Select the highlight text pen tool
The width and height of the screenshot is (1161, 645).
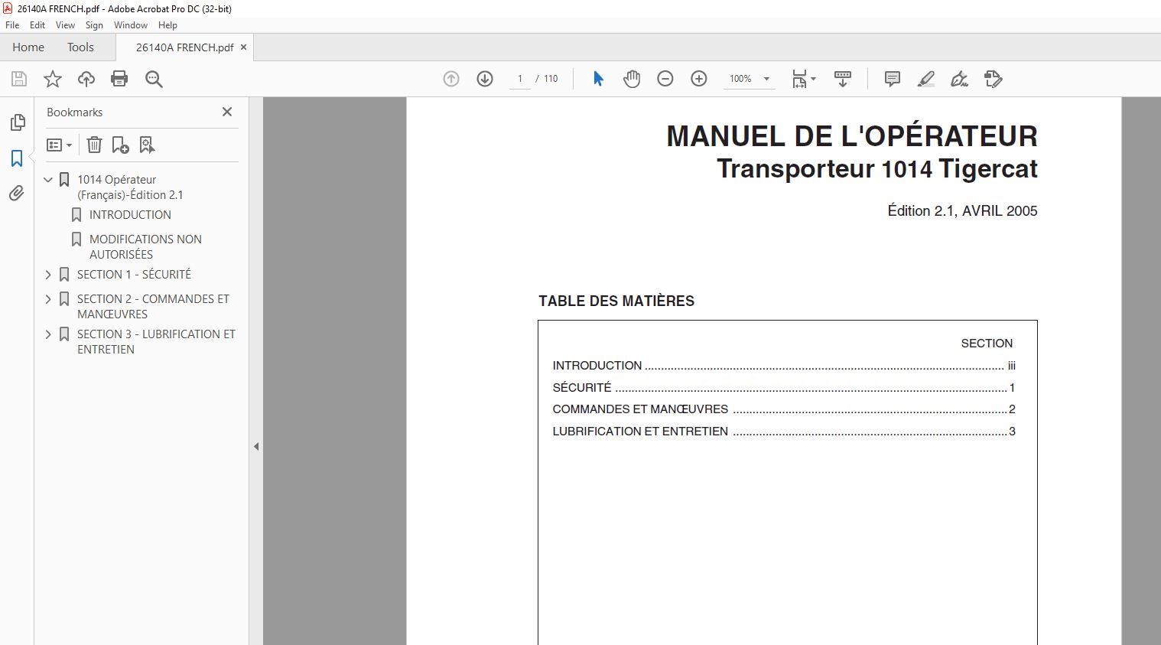coord(925,79)
